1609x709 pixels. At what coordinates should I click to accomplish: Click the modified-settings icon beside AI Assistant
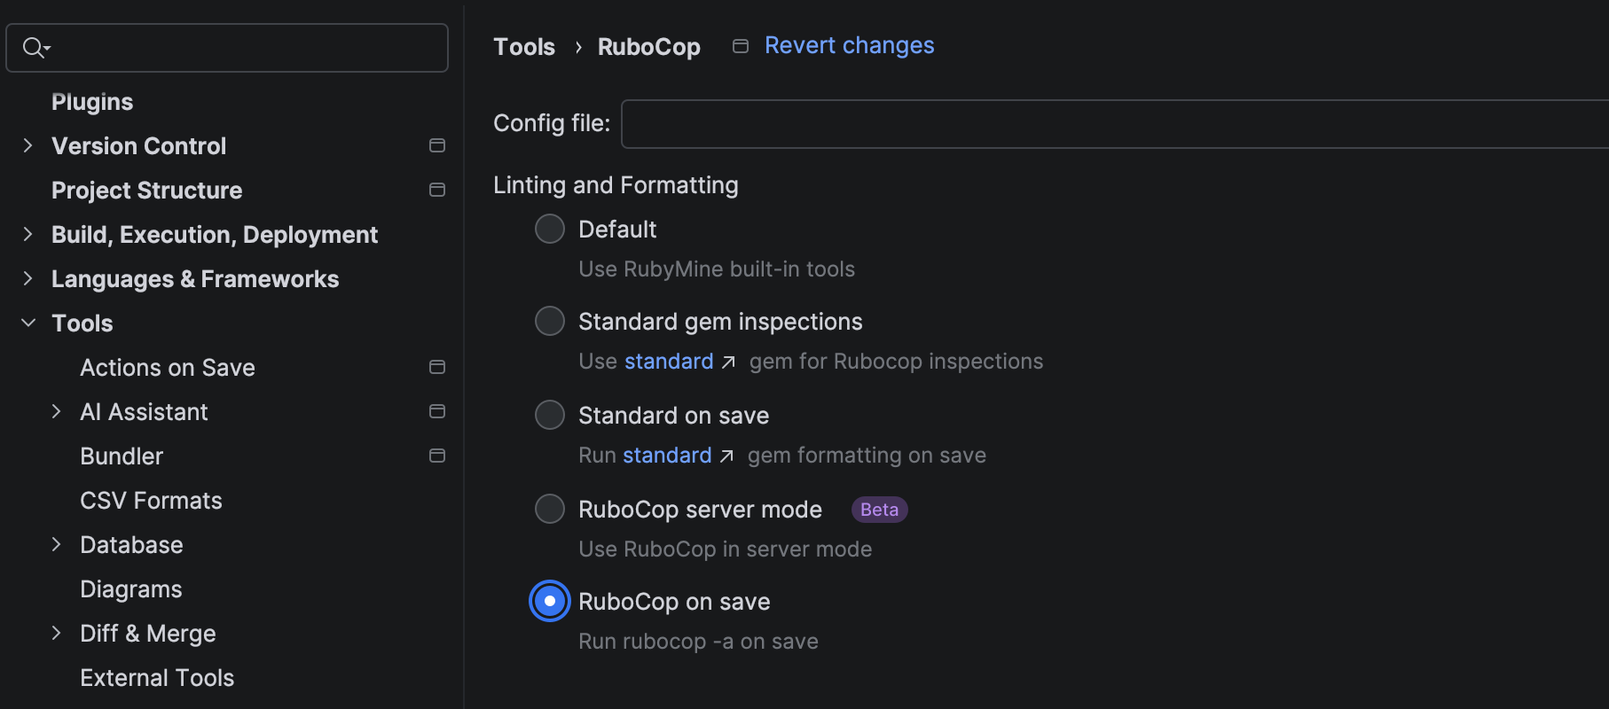click(x=437, y=410)
